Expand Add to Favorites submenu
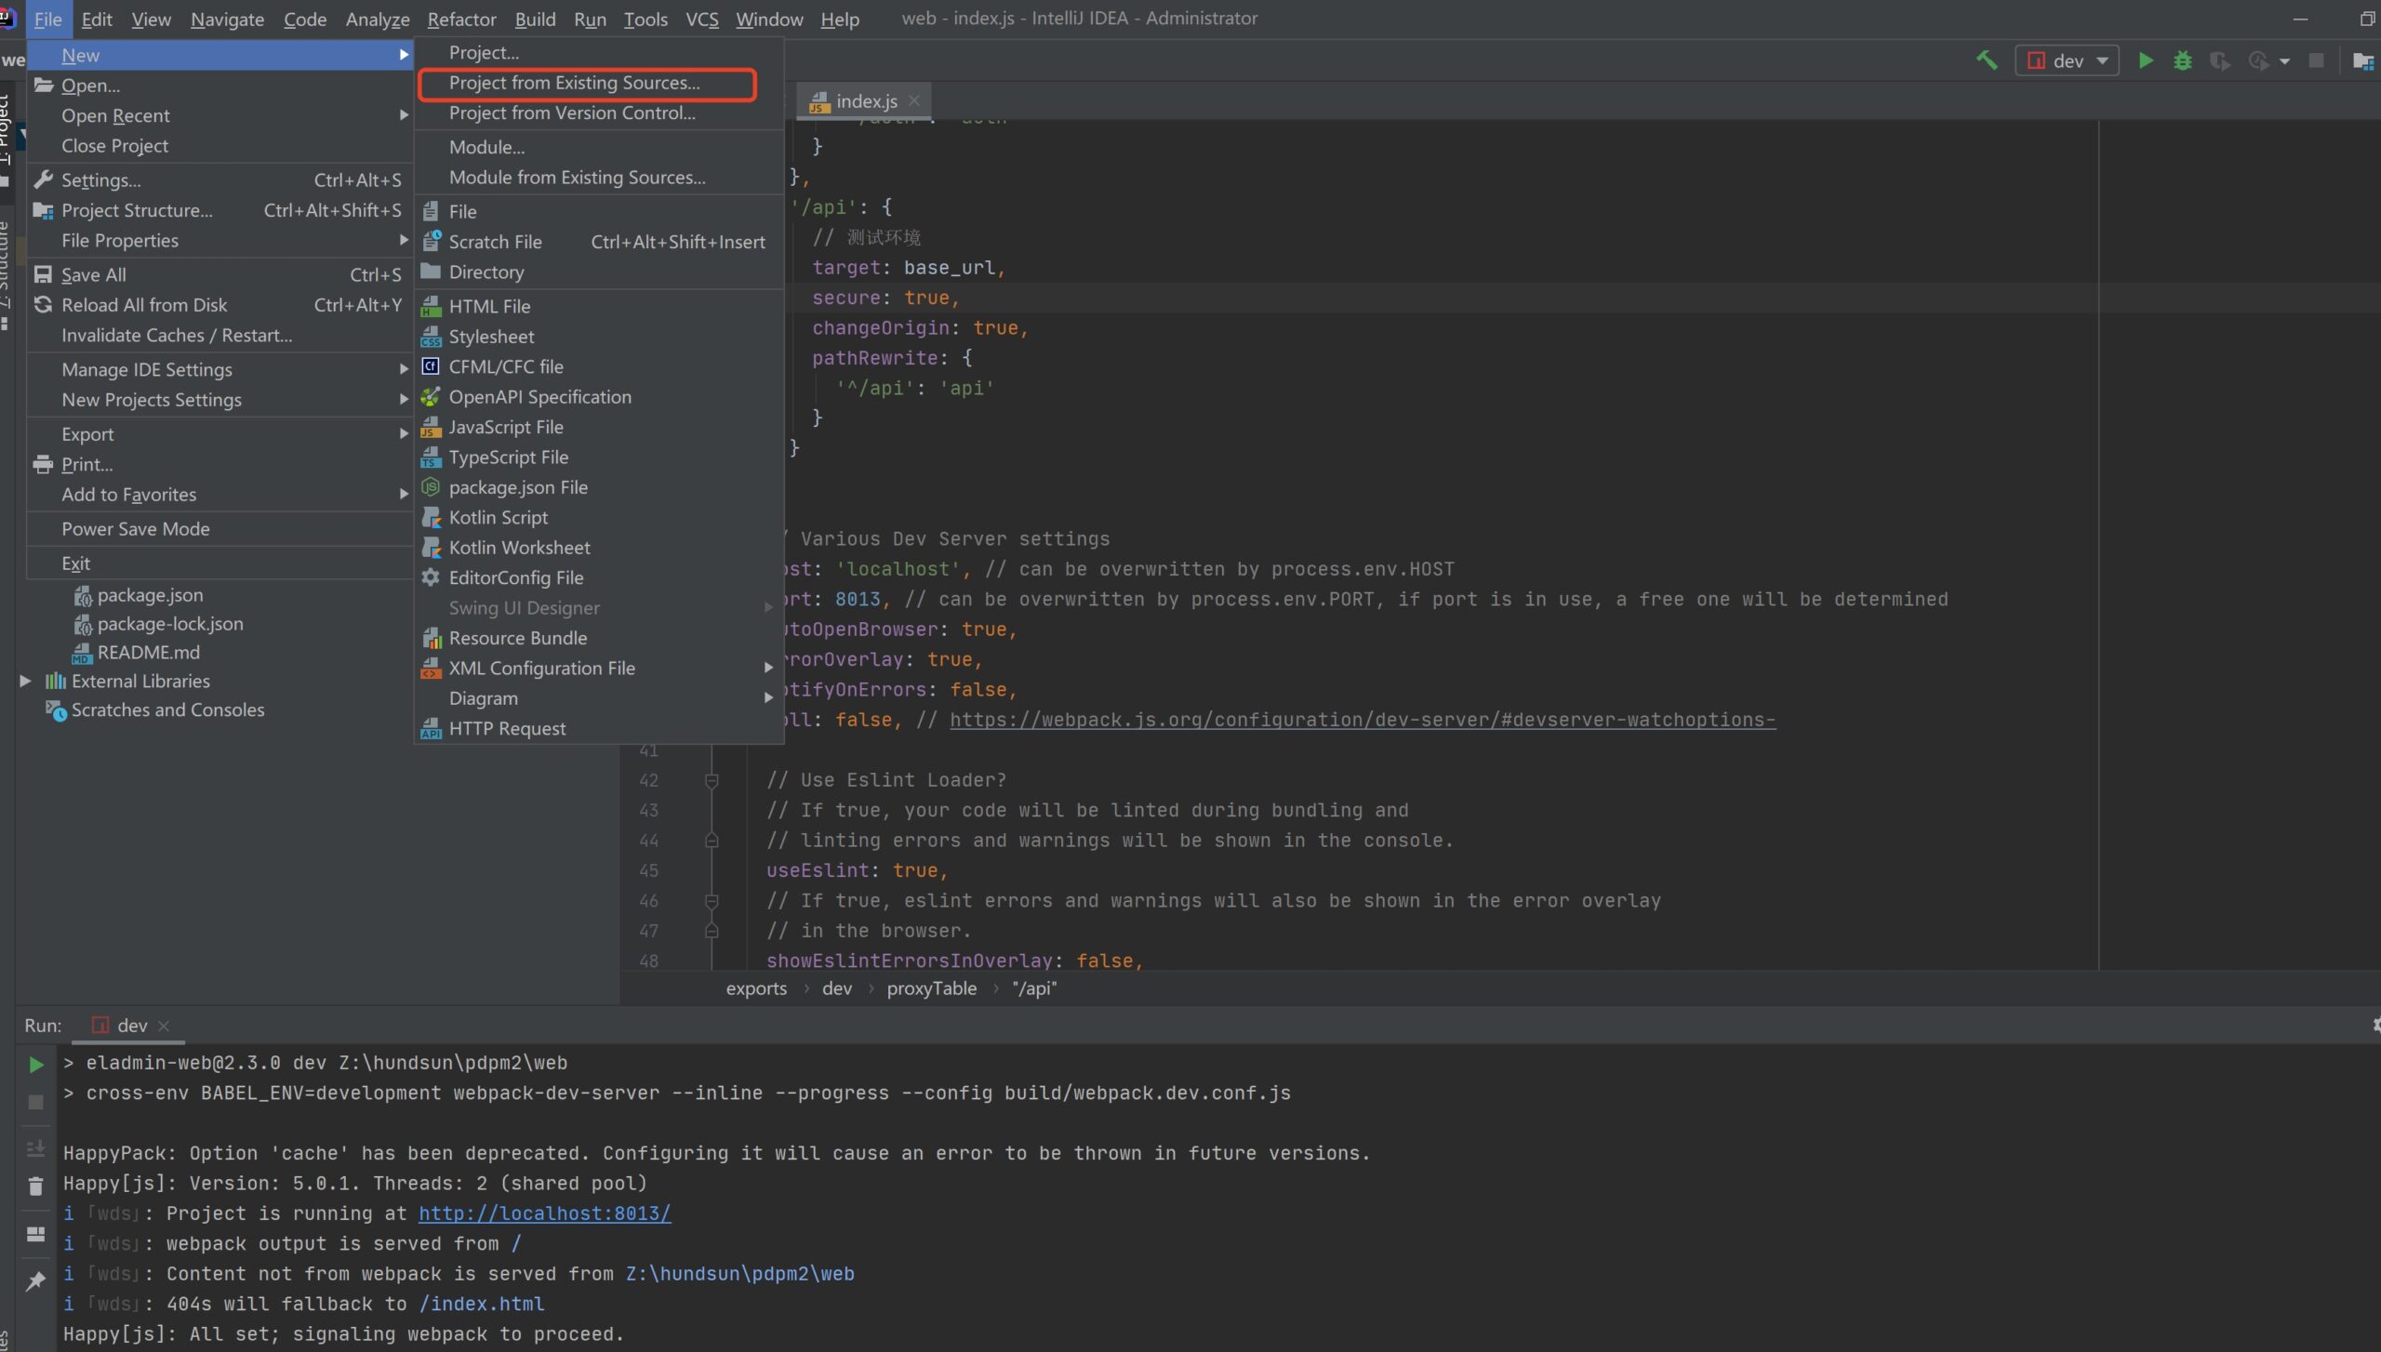 coord(219,494)
